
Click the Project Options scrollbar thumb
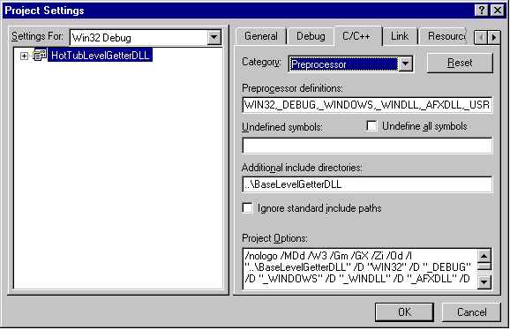pyautogui.click(x=484, y=266)
